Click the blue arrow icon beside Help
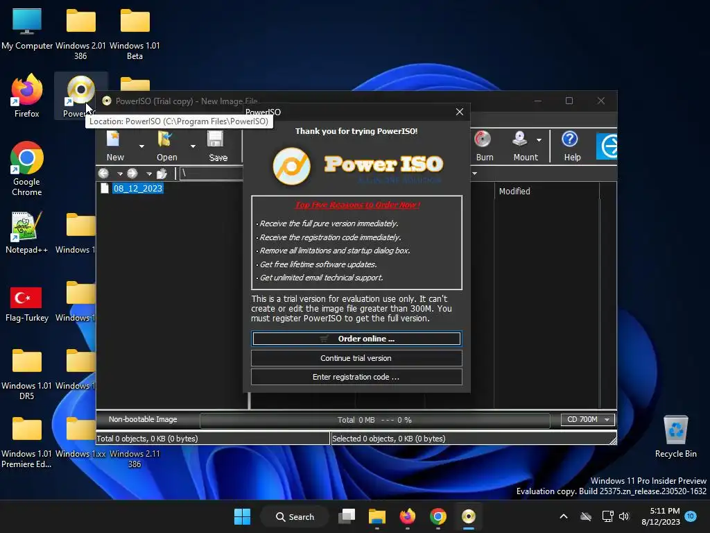Viewport: 710px width, 533px height. pos(607,146)
